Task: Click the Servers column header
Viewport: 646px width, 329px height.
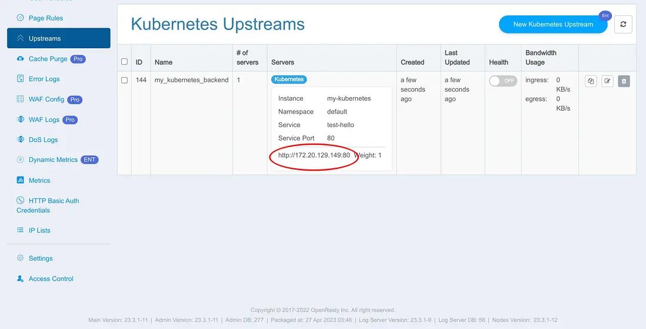Action: [x=282, y=62]
